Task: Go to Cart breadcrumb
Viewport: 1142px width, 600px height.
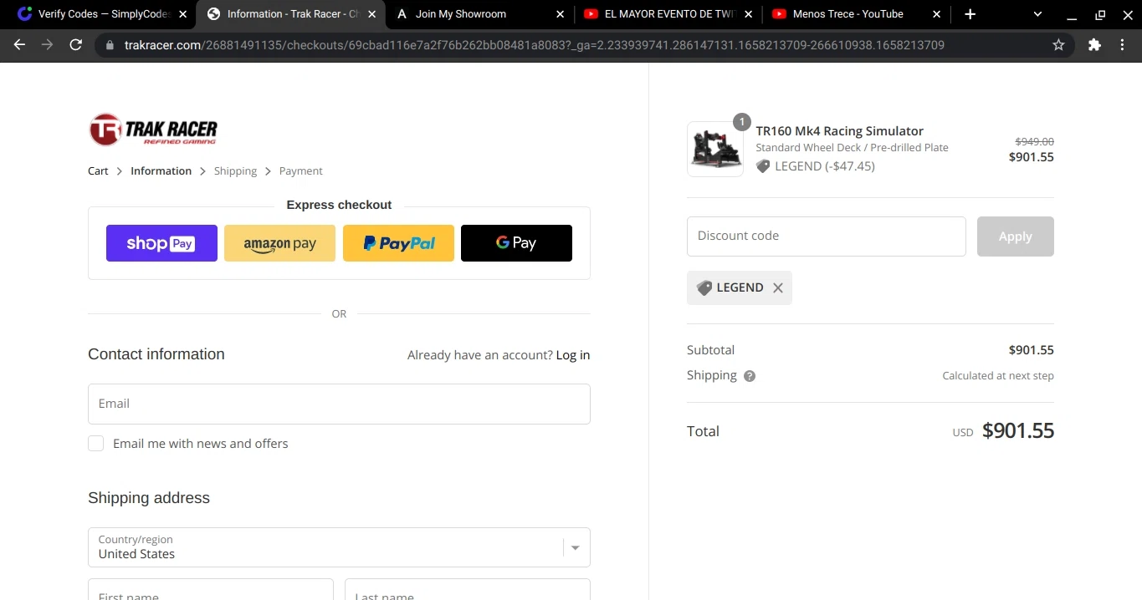Action: (98, 170)
